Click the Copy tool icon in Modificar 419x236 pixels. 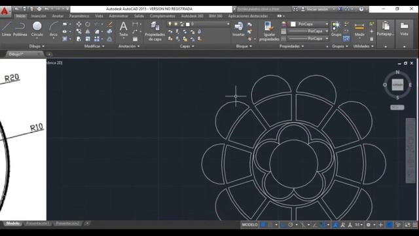click(79, 31)
